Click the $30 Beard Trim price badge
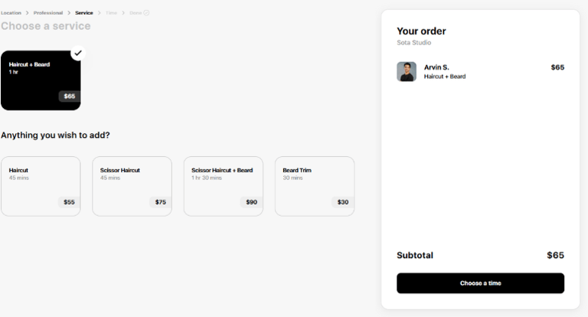This screenshot has width=588, height=317. pyautogui.click(x=343, y=202)
